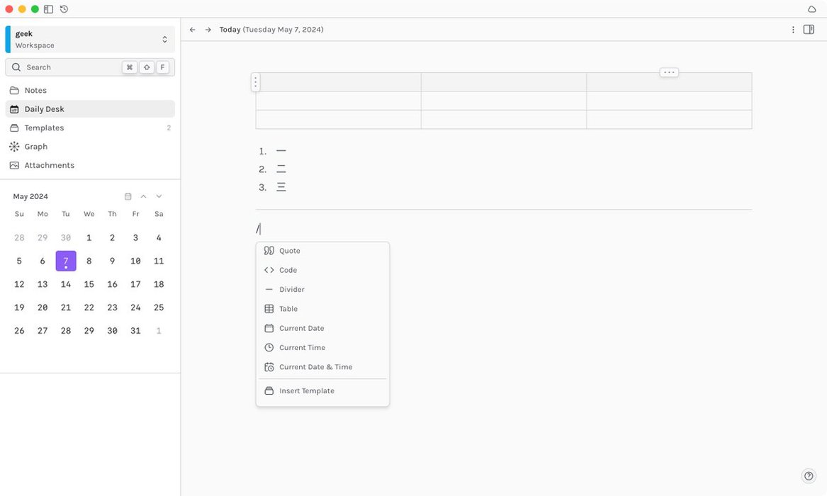Open table column options ellipsis
The image size is (827, 496).
pyautogui.click(x=669, y=72)
